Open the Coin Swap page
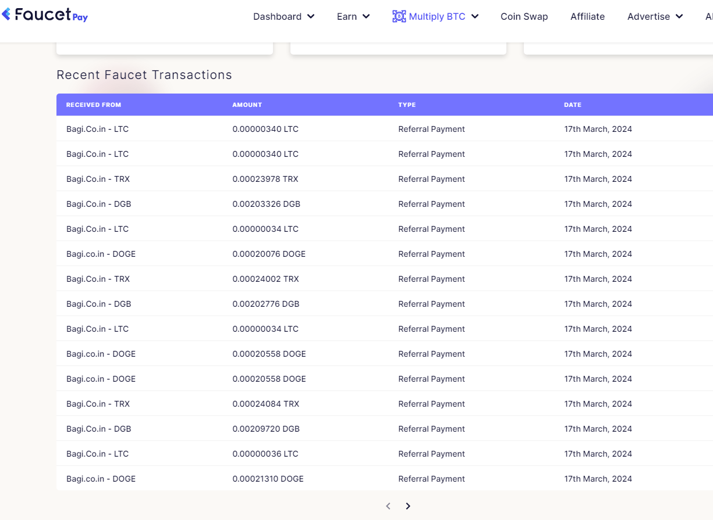Image resolution: width=713 pixels, height=520 pixels. (x=524, y=16)
